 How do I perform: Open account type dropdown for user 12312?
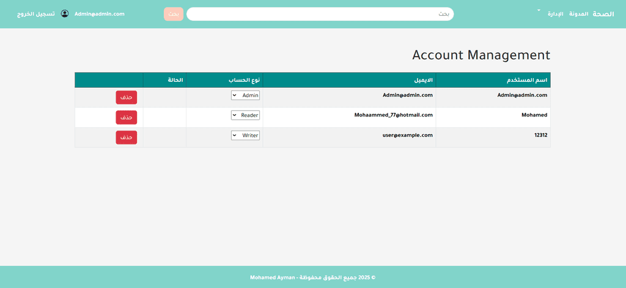tap(245, 135)
